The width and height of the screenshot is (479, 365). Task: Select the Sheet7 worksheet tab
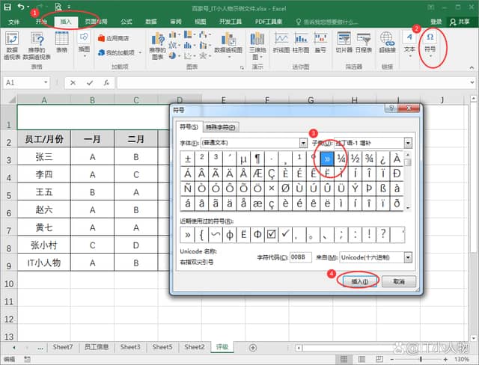point(63,347)
